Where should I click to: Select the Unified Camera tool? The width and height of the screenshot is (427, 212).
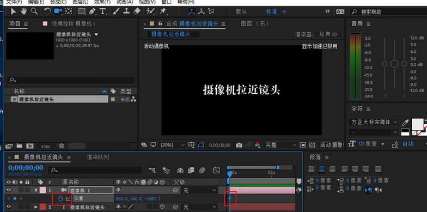[x=58, y=11]
